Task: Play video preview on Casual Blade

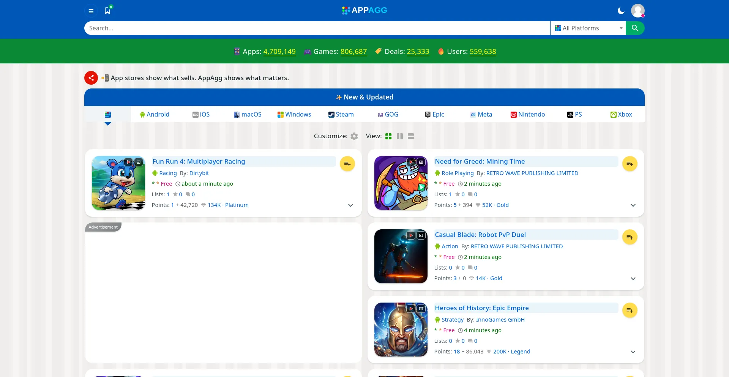Action: [411, 235]
